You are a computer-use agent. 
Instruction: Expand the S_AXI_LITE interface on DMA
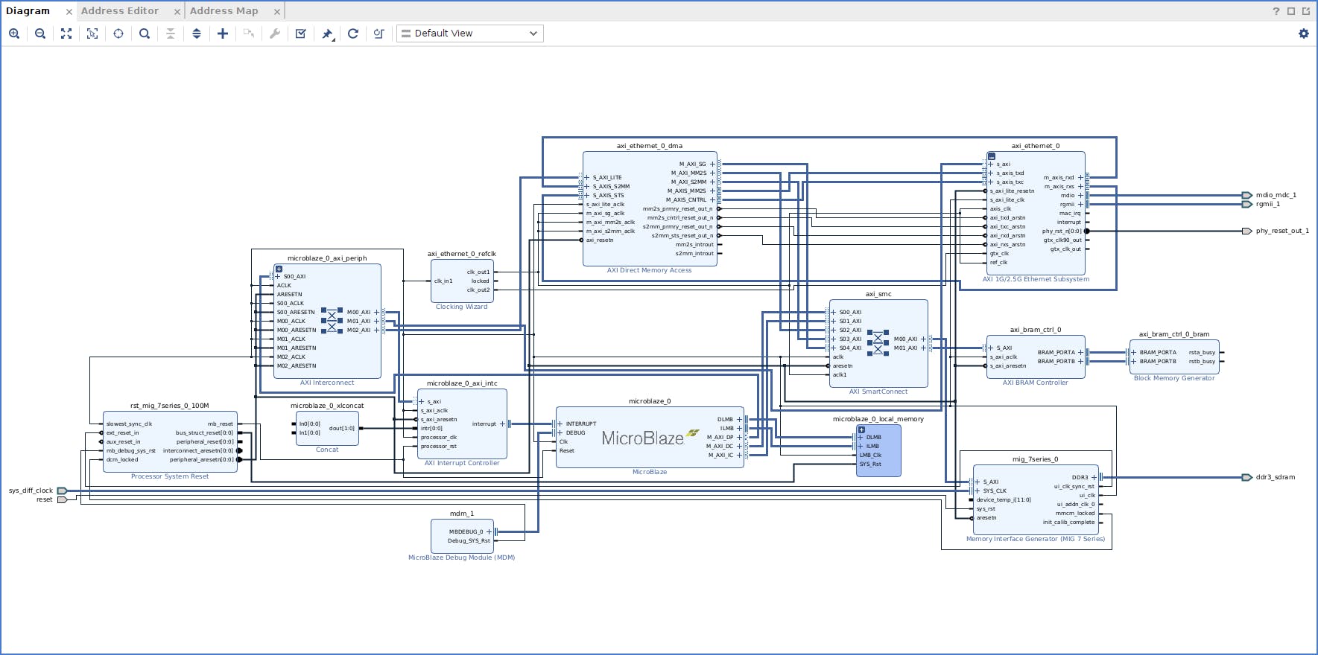pos(587,178)
